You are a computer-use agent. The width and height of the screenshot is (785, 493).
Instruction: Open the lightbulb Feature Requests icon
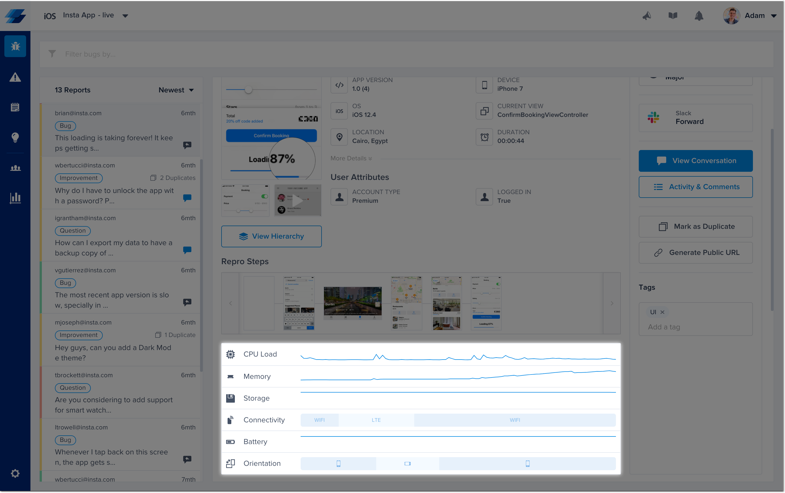(15, 137)
